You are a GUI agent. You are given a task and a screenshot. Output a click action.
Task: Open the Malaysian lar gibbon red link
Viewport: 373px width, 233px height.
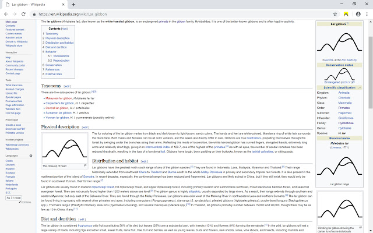click(59, 98)
